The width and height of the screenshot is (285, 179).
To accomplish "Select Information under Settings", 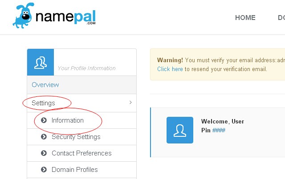I will [67, 120].
